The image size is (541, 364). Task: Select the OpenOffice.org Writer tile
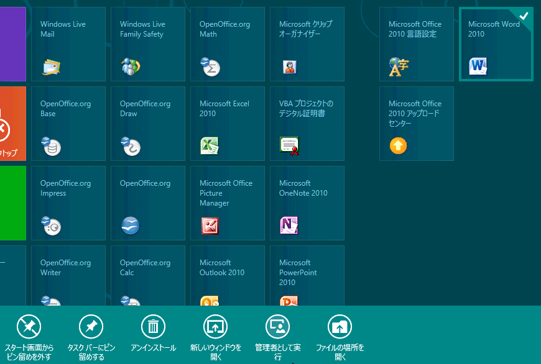(68, 275)
